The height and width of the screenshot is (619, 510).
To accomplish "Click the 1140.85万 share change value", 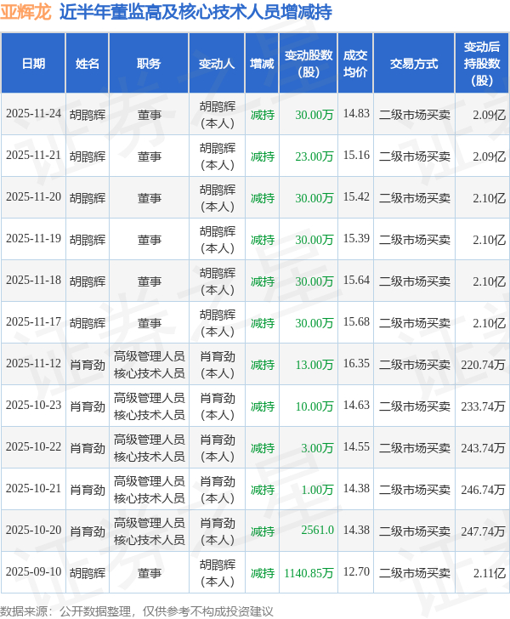I will click(x=309, y=573).
